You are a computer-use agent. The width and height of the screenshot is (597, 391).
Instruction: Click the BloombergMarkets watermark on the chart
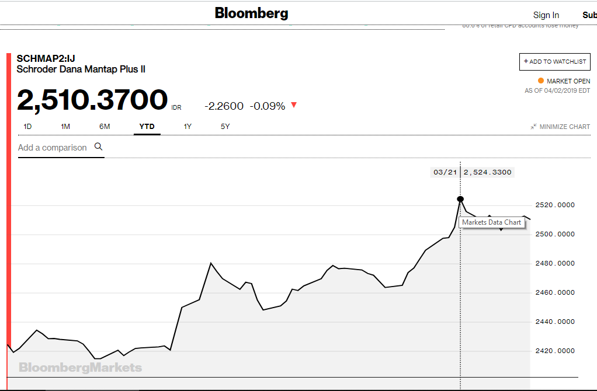pos(80,368)
